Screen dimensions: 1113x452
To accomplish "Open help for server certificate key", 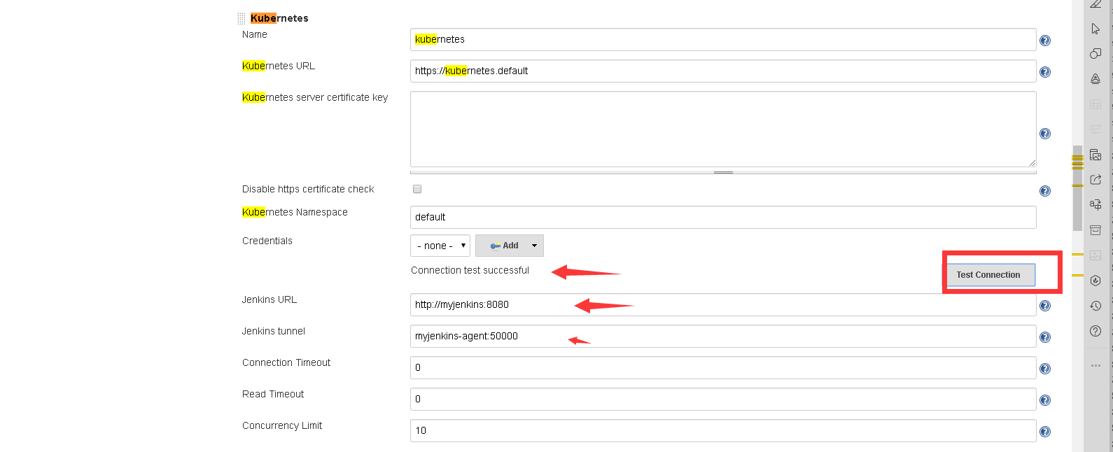I will (x=1045, y=134).
